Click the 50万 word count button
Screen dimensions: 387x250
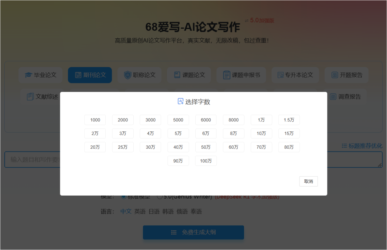click(206, 147)
